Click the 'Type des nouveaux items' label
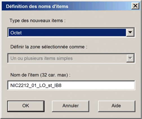 37,21
